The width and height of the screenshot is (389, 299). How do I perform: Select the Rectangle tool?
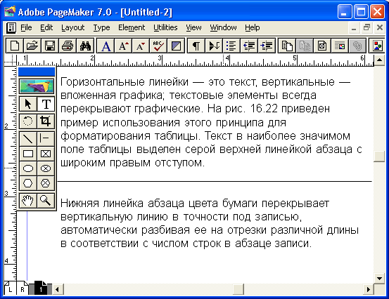(28, 154)
